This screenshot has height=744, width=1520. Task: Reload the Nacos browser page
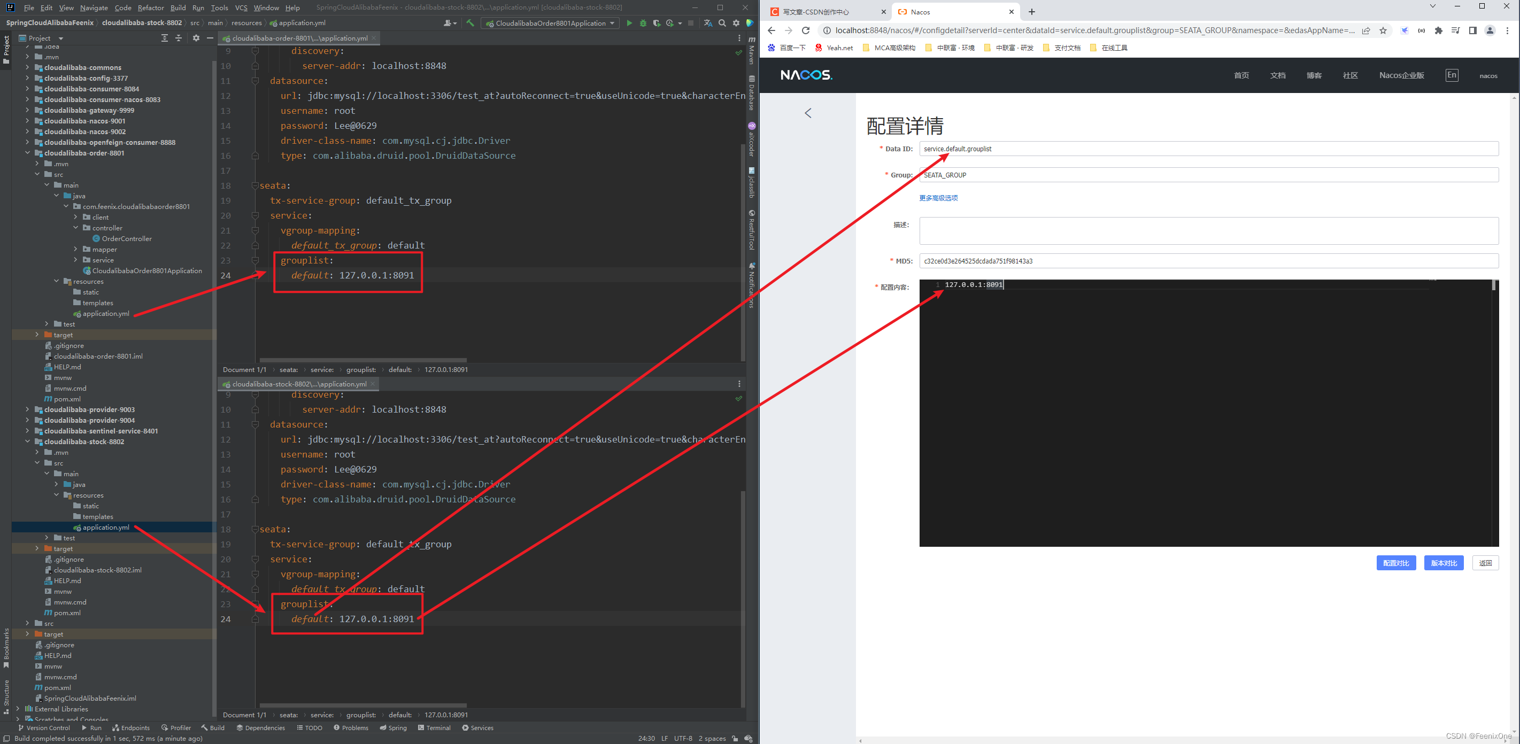[805, 30]
